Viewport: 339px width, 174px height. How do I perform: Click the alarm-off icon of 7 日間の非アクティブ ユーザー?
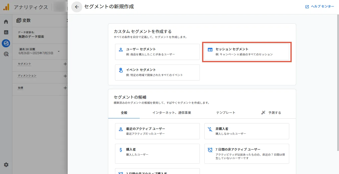pos(210,150)
